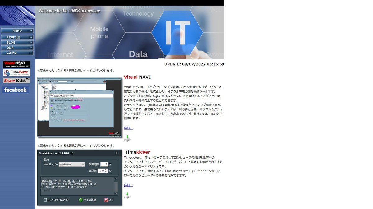The image size is (373, 209).
Task: Click the Welcome to the LINKS homepage text
Action: tap(69, 11)
